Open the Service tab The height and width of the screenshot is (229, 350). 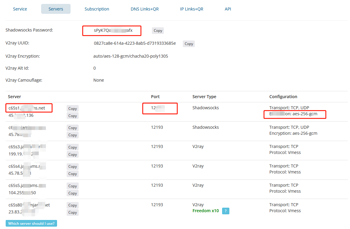click(x=20, y=9)
